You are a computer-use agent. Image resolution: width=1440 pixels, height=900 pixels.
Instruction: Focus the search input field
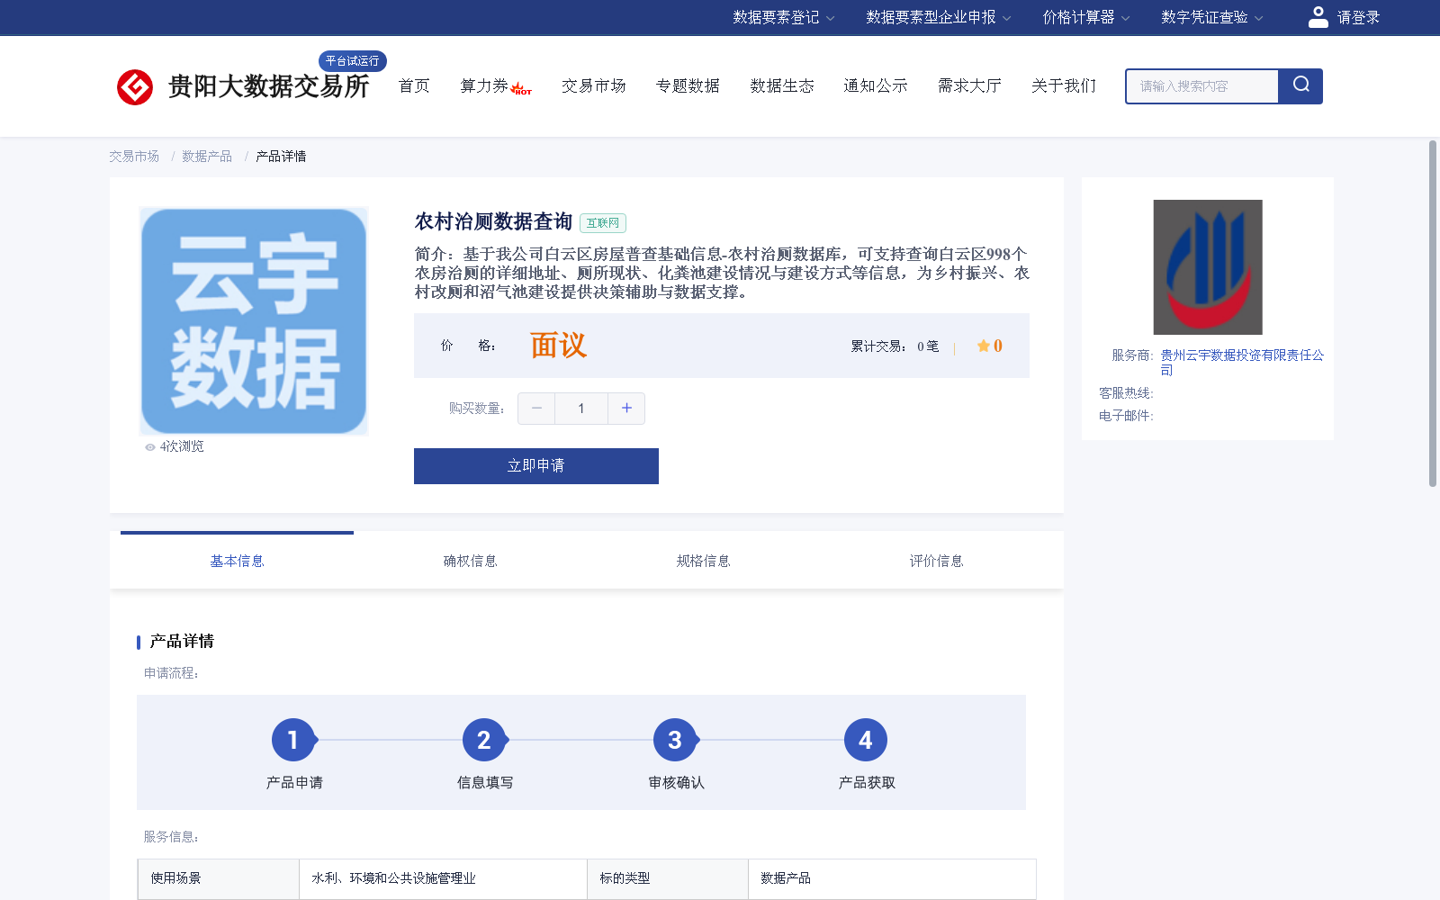pyautogui.click(x=1202, y=86)
